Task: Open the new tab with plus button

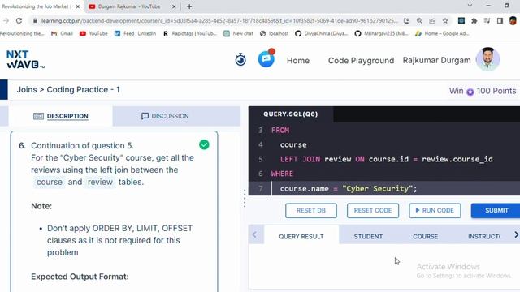Action: coord(189,6)
